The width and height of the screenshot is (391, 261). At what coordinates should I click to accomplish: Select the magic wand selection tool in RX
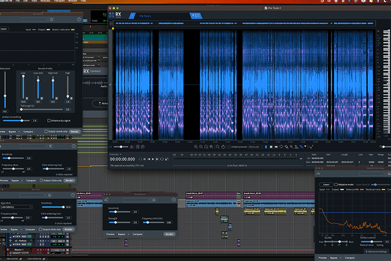[292, 147]
